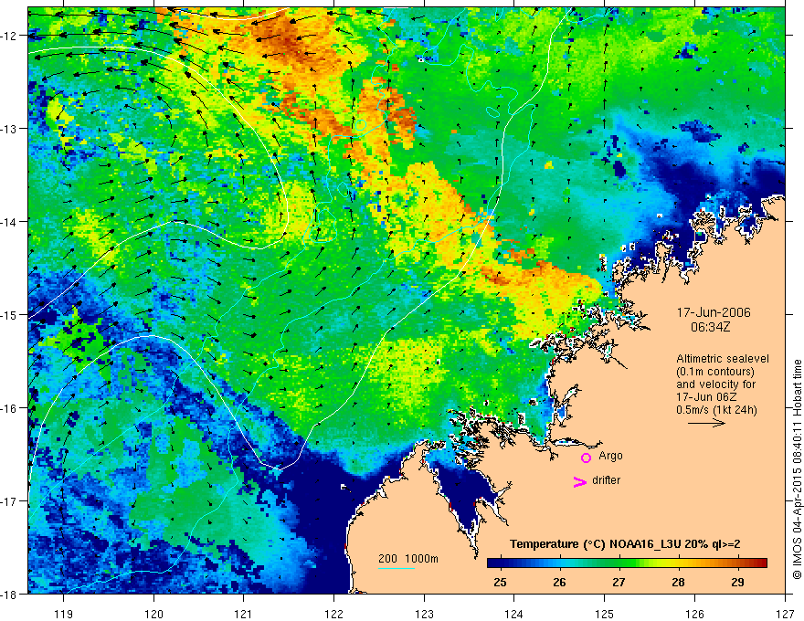
Task: Click the '26' color bar tick label
Action: (x=559, y=582)
